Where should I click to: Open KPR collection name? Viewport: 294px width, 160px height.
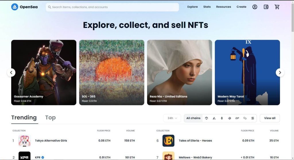coord(38,158)
